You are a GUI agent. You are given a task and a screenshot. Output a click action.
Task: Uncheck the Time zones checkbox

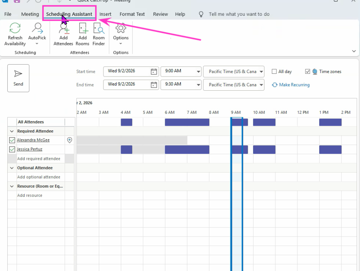(x=308, y=71)
